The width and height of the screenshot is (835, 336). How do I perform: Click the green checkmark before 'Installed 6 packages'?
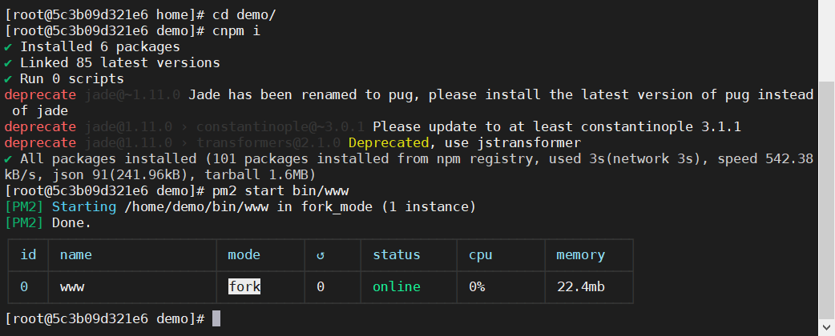point(9,46)
